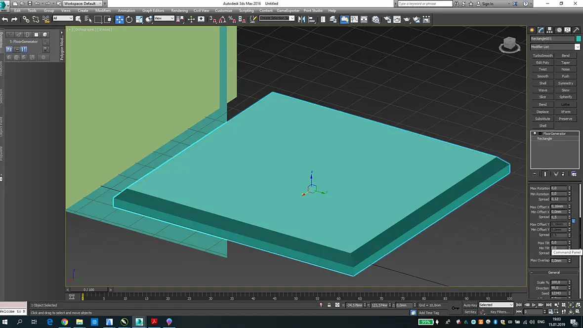Open the Customize menu
The image size is (583, 328).
tap(223, 11)
